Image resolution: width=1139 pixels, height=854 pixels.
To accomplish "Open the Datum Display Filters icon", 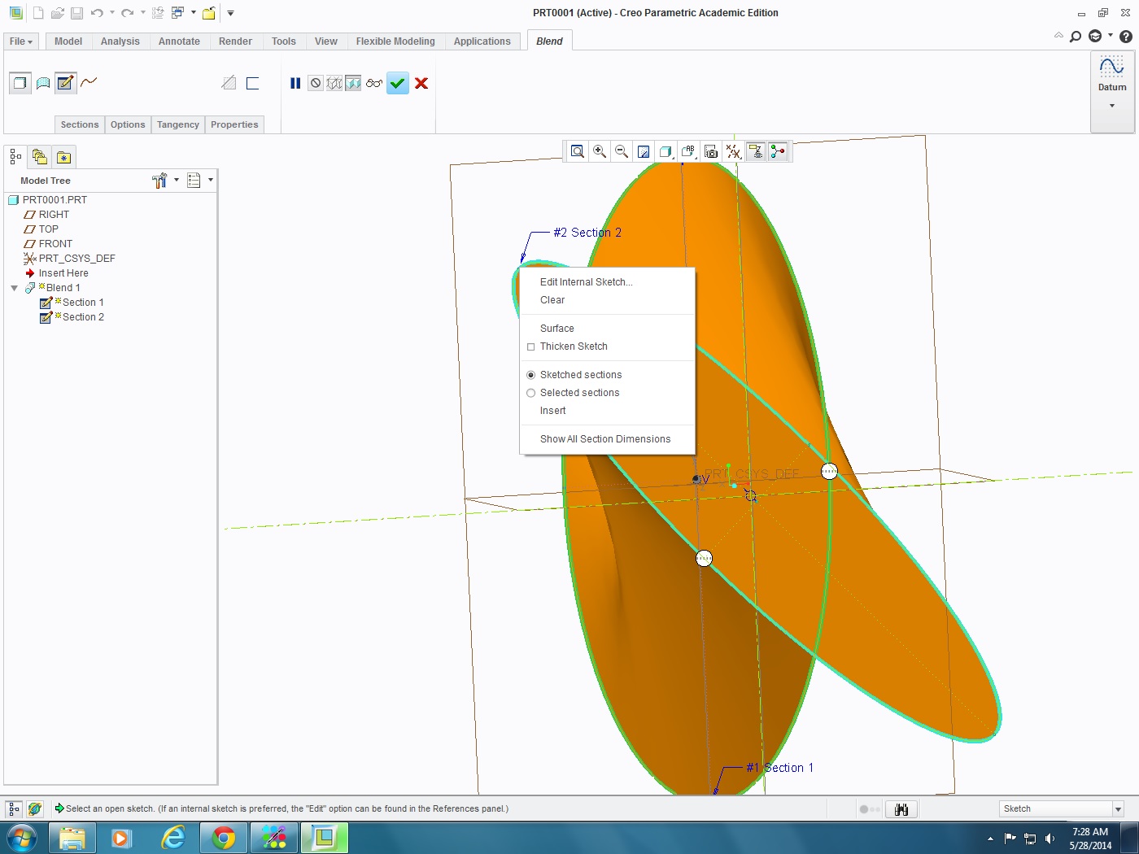I will (733, 151).
